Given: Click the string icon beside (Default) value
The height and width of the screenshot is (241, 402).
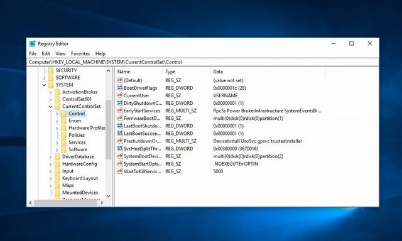Looking at the screenshot, I should pos(120,80).
